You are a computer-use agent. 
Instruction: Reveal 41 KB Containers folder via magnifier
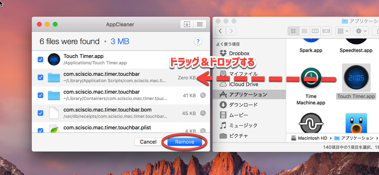tap(203, 95)
